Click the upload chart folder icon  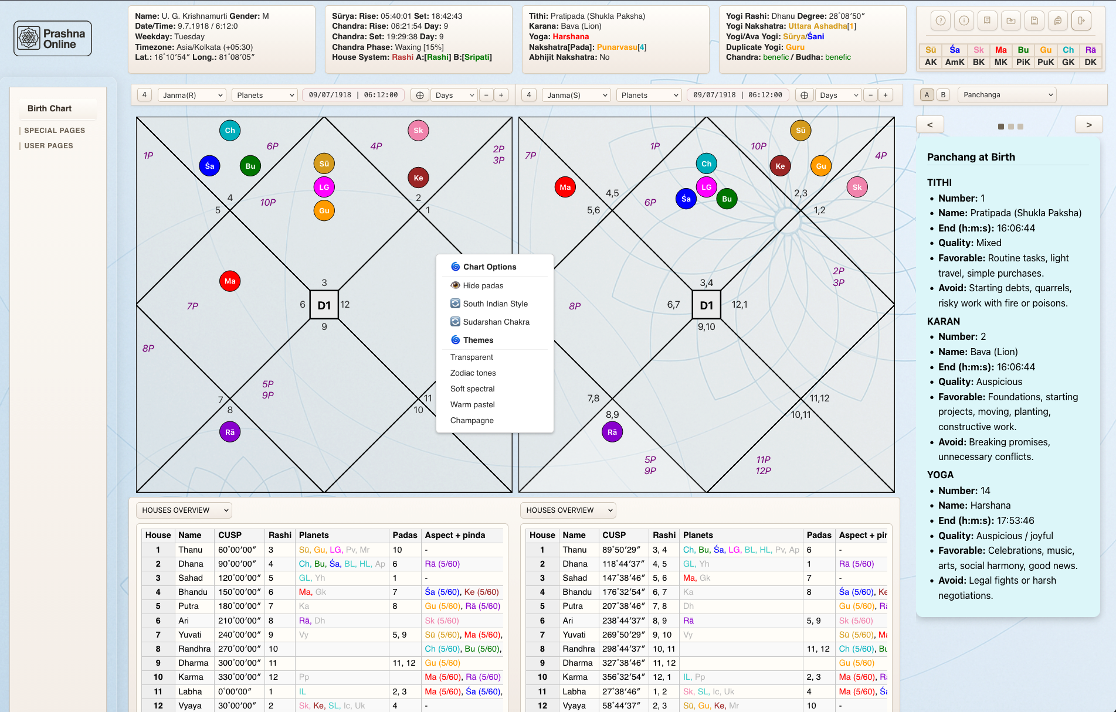pos(1010,21)
